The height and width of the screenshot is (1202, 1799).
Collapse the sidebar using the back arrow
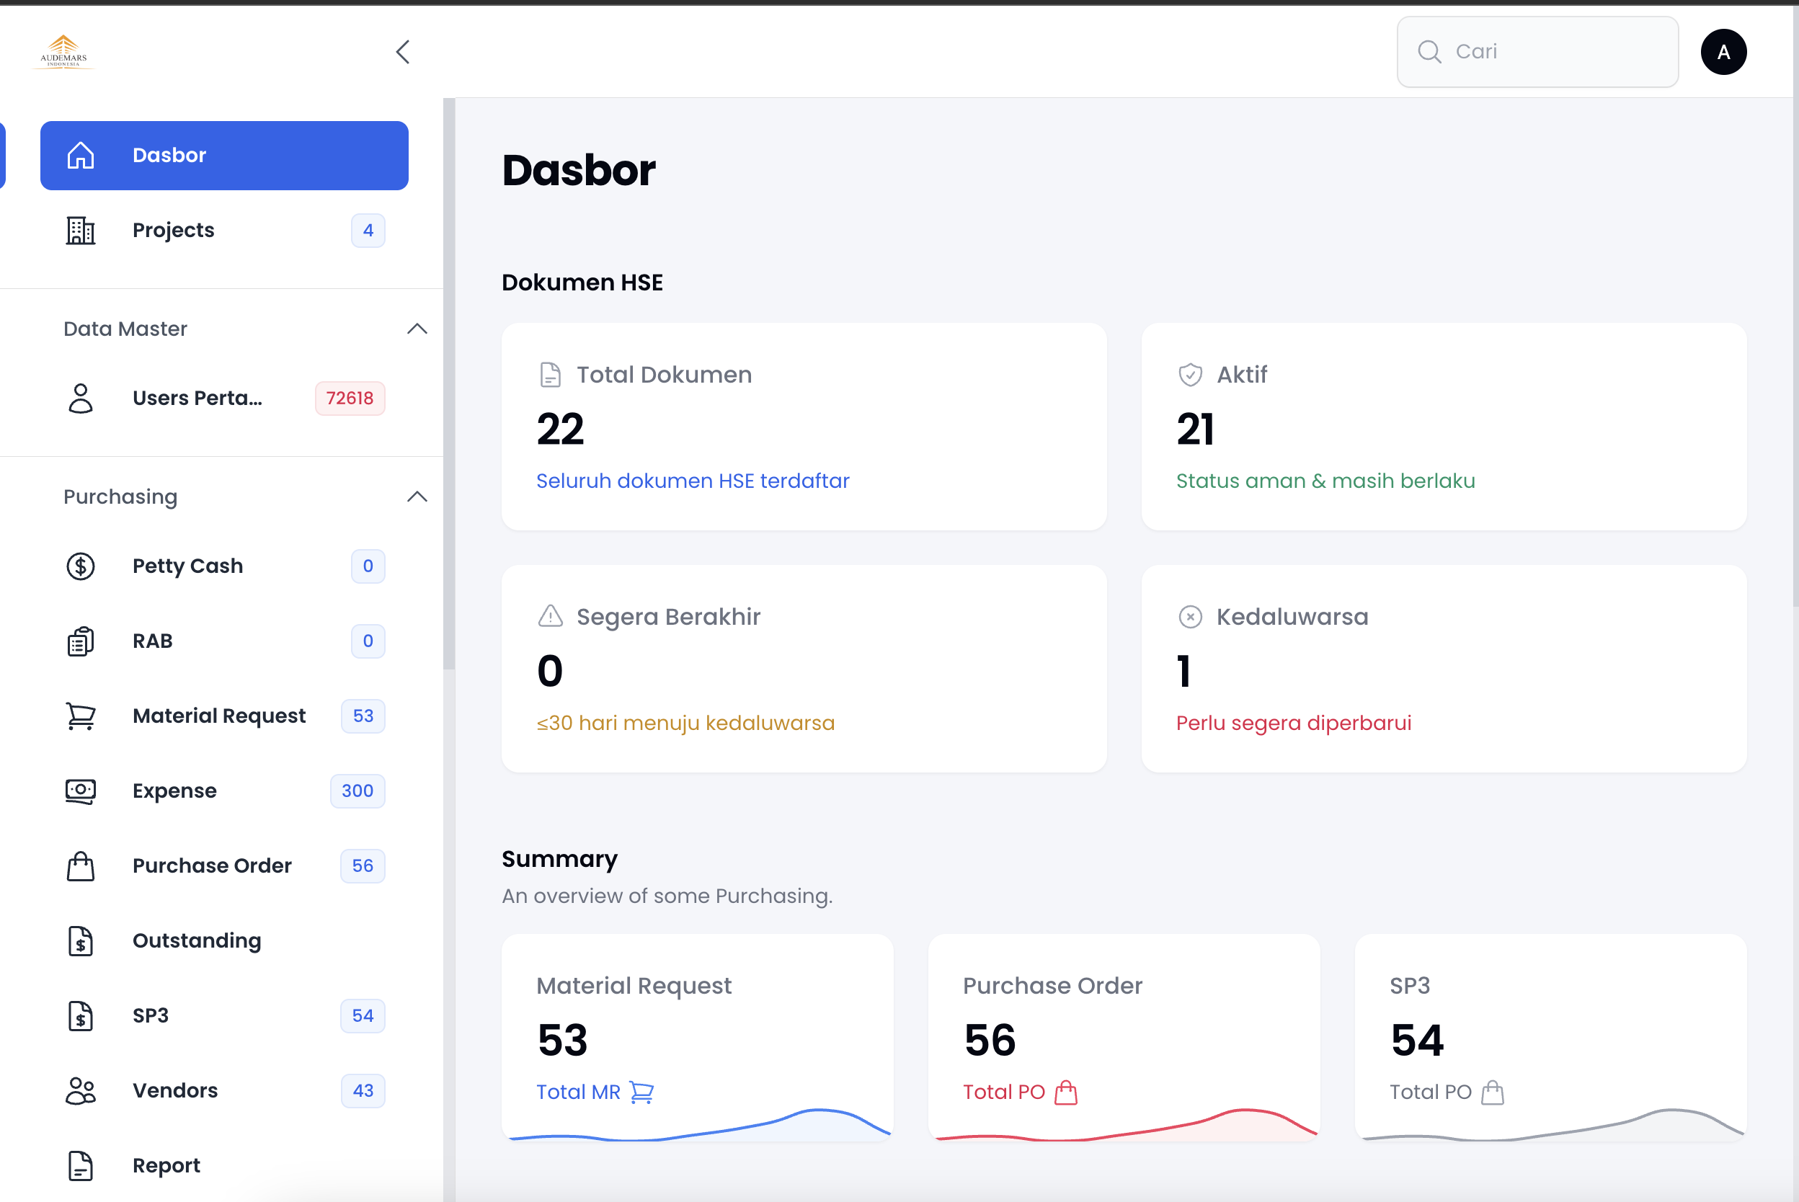[402, 51]
